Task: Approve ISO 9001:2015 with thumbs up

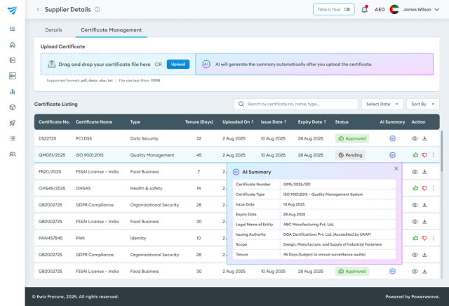Action: point(415,155)
